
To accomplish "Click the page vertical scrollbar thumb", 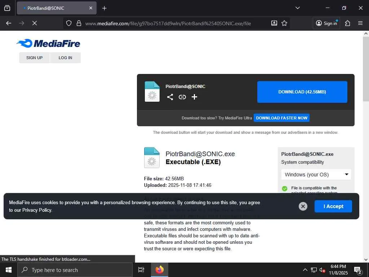I will 366,68.
